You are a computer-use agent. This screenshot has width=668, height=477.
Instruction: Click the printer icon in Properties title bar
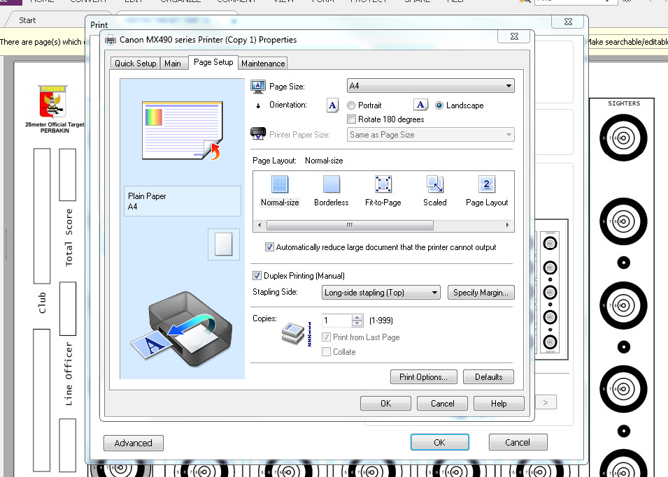click(x=111, y=40)
